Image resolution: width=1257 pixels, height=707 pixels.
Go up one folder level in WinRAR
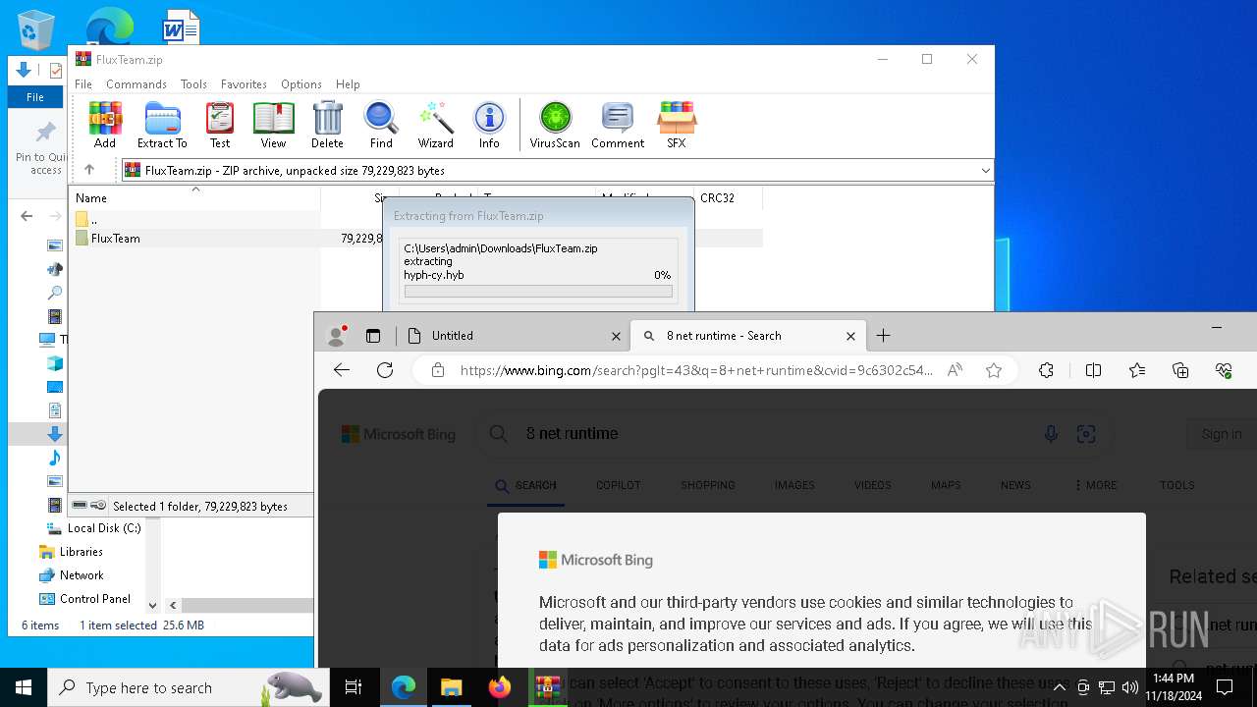[89, 170]
